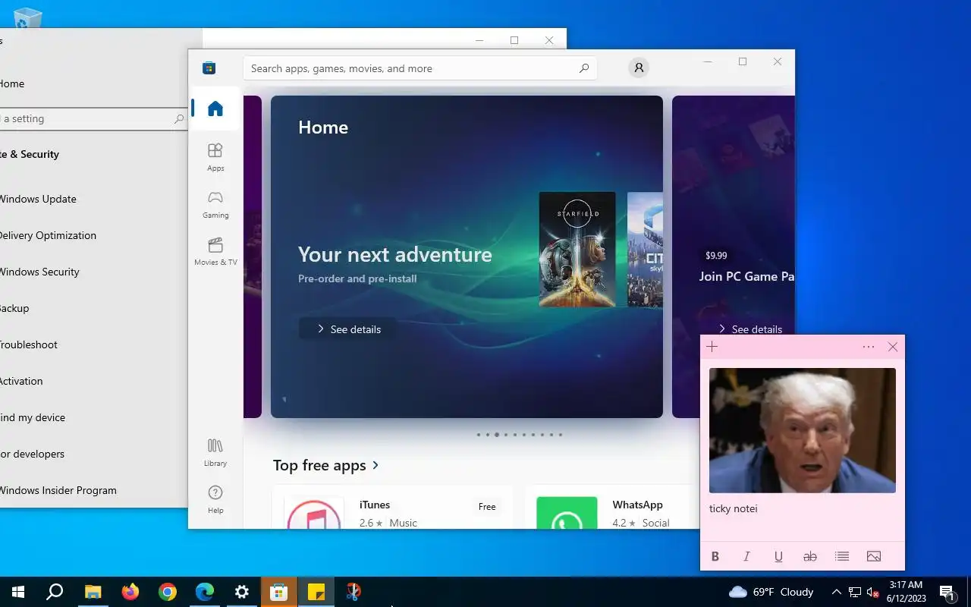971x607 pixels.
Task: Open the Cities Skylines game cover
Action: click(645, 250)
